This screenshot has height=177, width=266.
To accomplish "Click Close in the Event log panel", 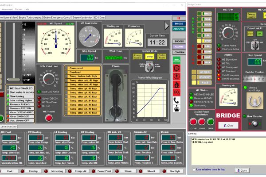I will [242, 170].
